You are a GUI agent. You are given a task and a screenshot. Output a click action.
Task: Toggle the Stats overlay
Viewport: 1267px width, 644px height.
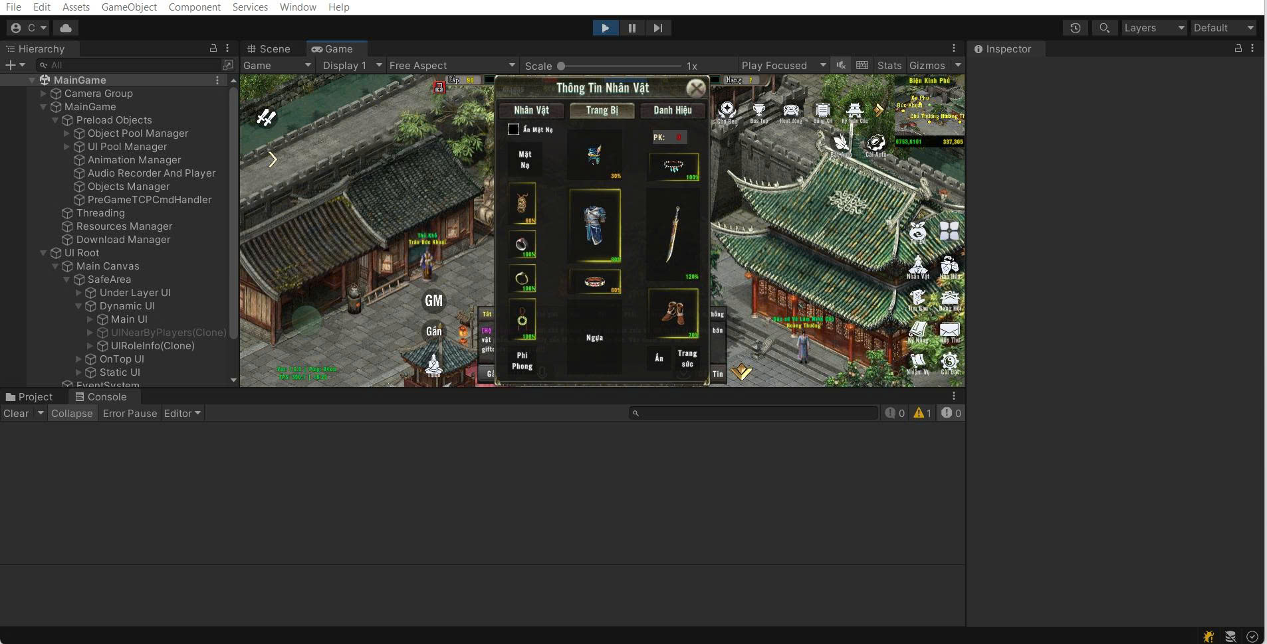[889, 65]
